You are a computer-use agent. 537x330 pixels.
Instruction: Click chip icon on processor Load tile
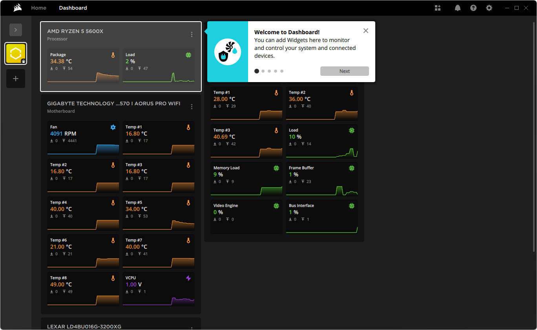point(188,55)
